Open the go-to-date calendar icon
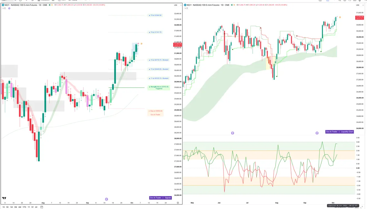Image resolution: width=367 pixels, height=209 pixels. tap(42, 207)
